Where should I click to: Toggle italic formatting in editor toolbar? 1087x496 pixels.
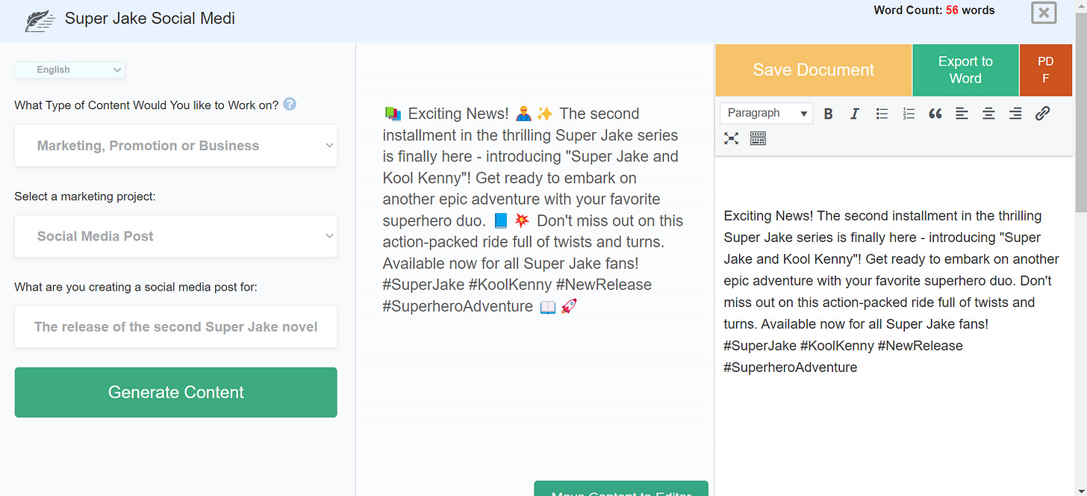[855, 114]
